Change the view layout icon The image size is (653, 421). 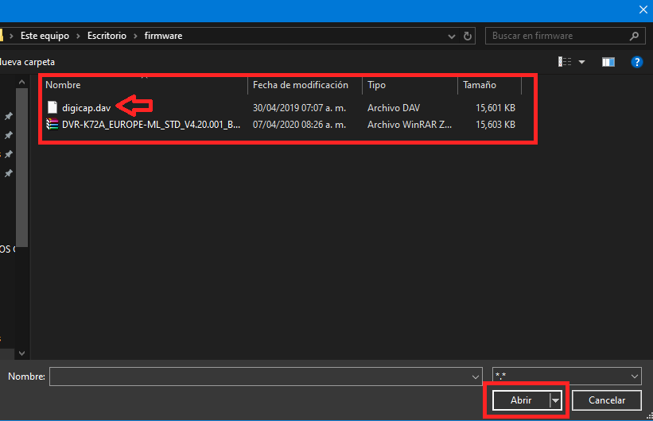click(564, 62)
